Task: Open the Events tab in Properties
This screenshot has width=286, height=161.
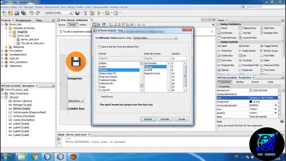Action: tap(255, 82)
